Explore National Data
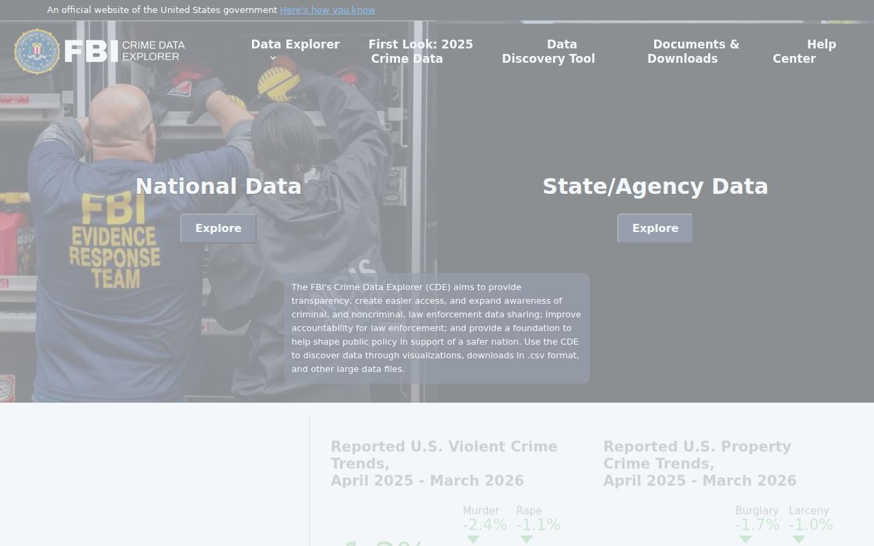Screen dimensions: 874x546 (x=218, y=228)
